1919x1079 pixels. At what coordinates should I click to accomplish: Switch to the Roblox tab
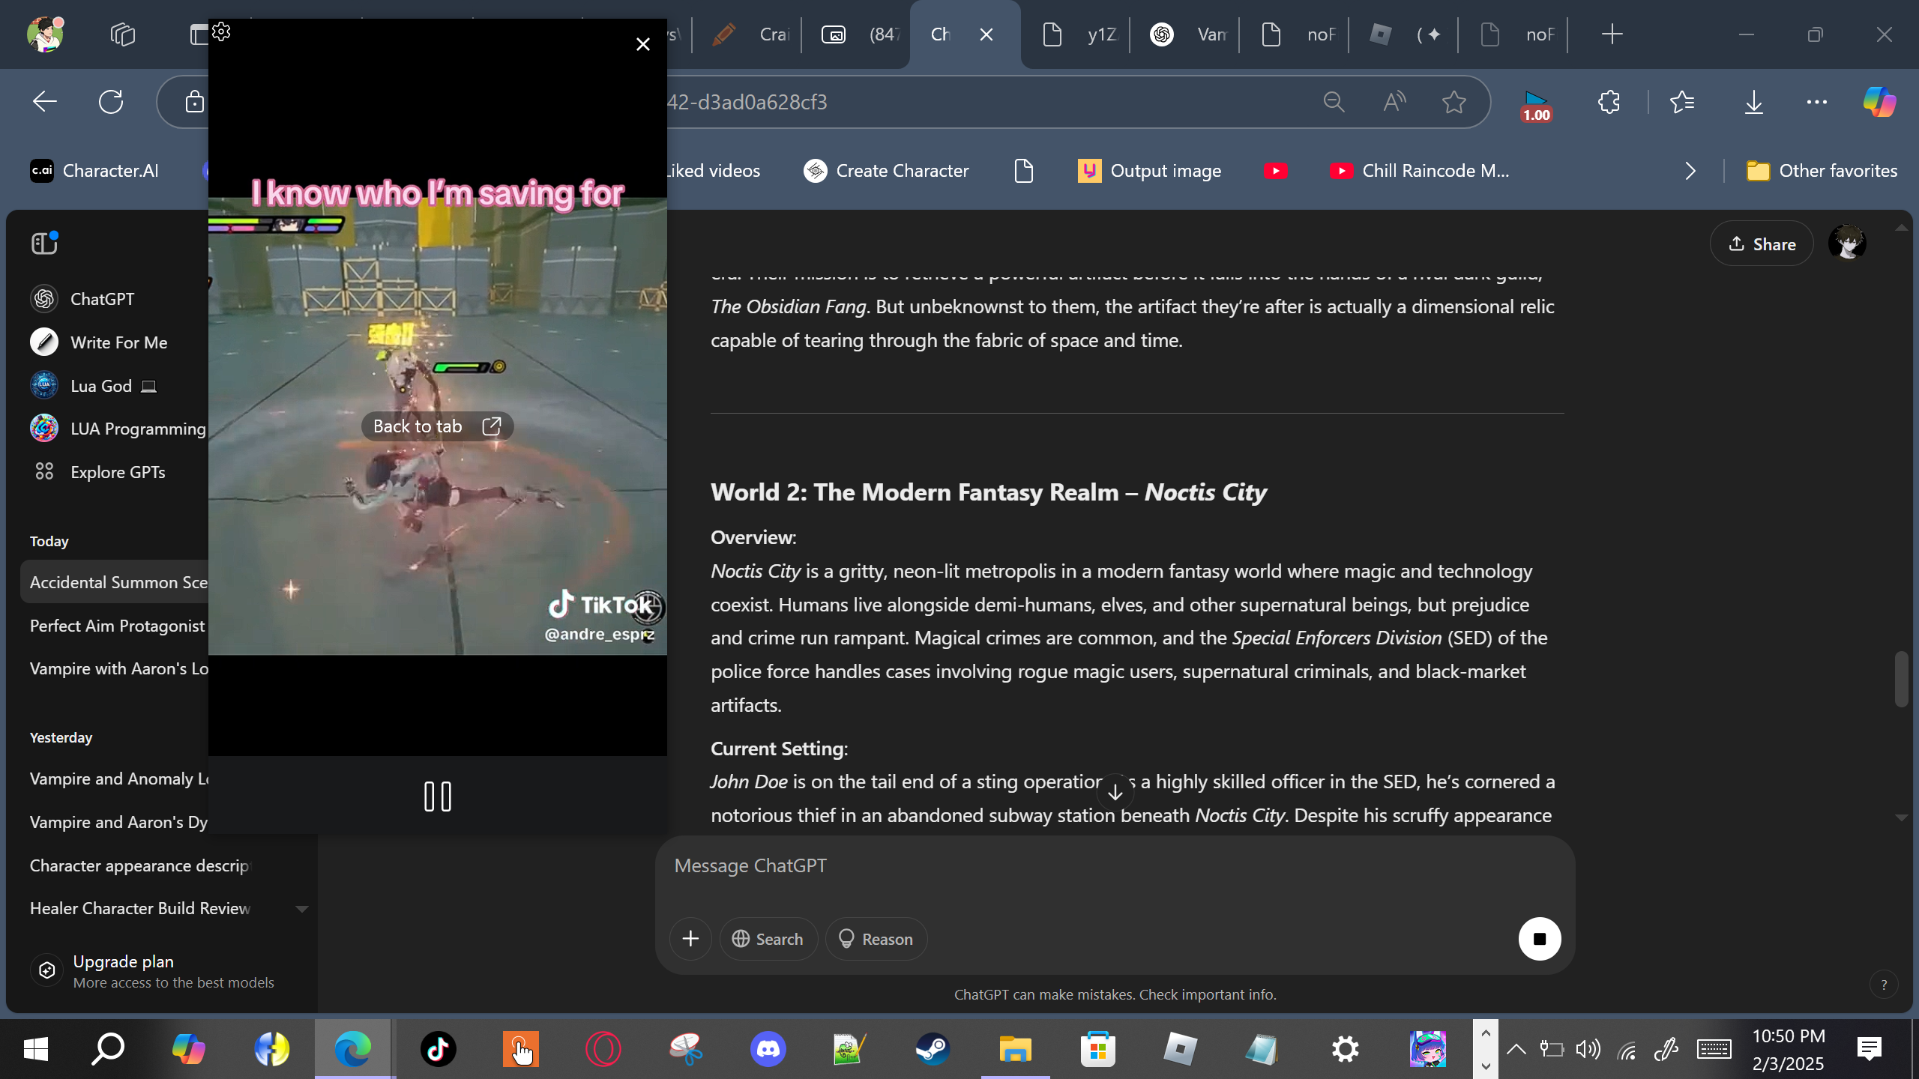coord(1406,34)
